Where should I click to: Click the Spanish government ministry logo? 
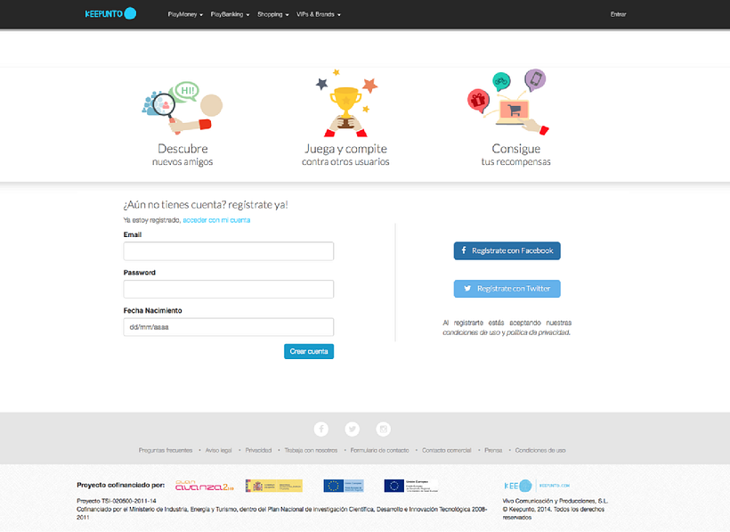[x=274, y=486]
